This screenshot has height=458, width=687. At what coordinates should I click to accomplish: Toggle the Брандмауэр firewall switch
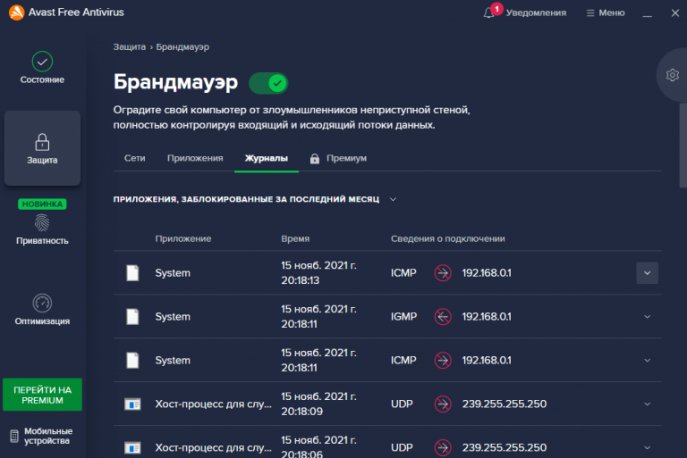(268, 83)
